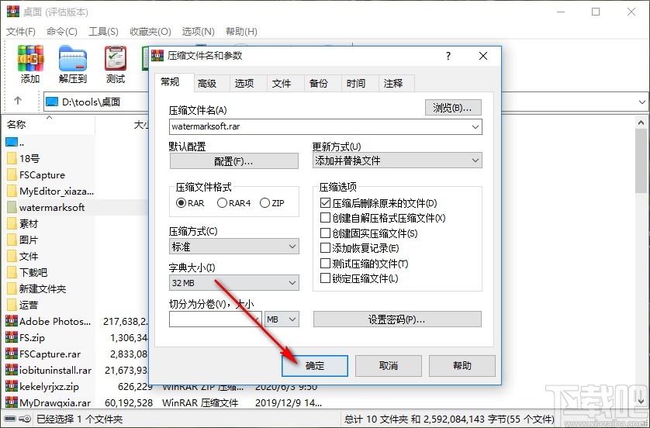Choose the RAR archive format
Image resolution: width=650 pixels, height=428 pixels.
[x=190, y=203]
